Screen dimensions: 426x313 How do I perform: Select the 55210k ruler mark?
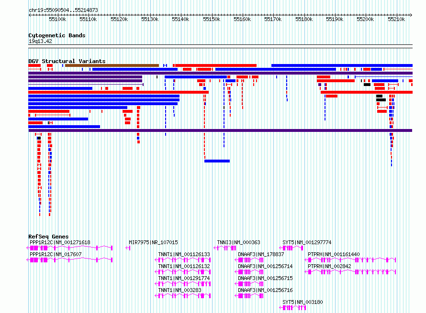coord(396,19)
